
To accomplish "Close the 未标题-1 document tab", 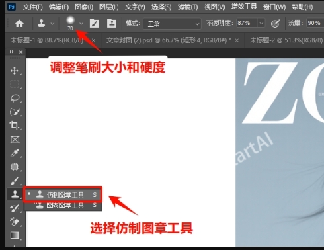I will [93, 40].
